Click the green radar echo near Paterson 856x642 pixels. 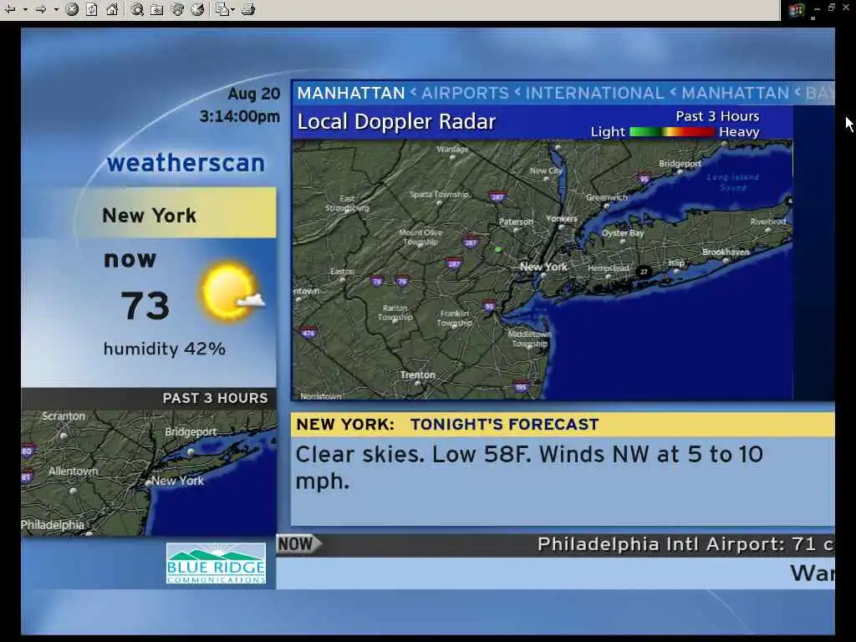(498, 249)
